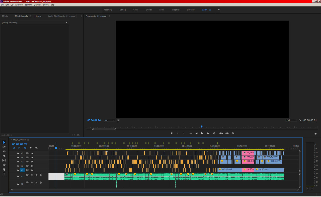Solo audio track A1
The width and height of the screenshot is (321, 197).
click(36, 175)
